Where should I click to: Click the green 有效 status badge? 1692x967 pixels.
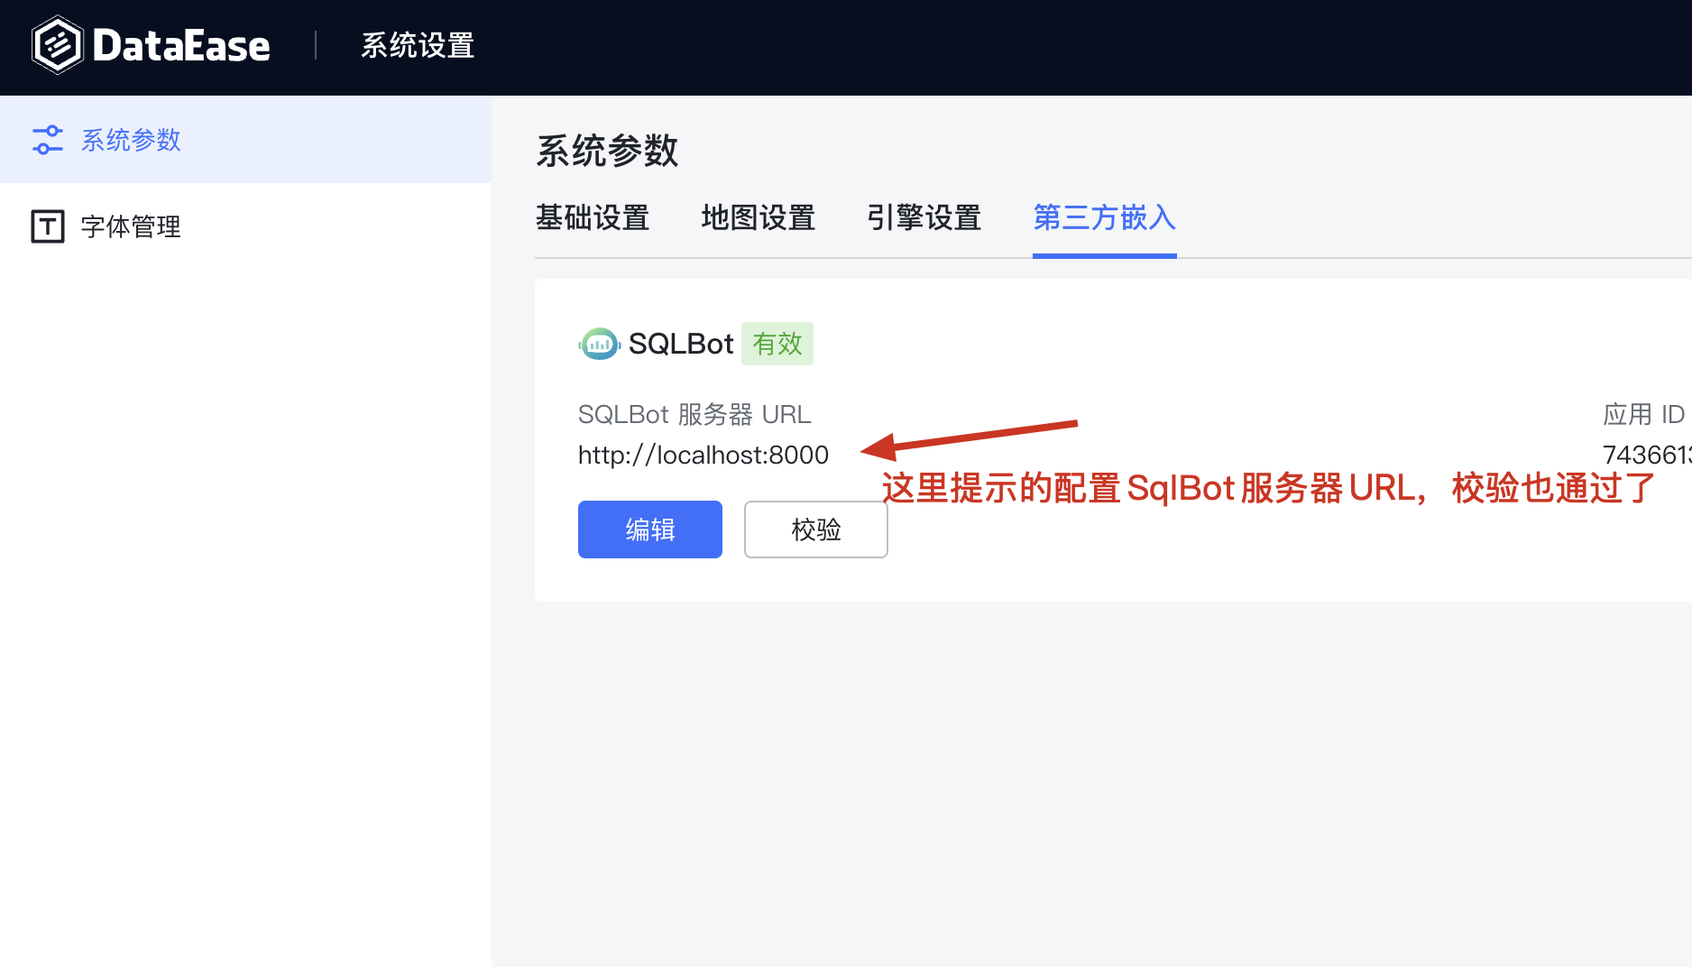(x=777, y=344)
